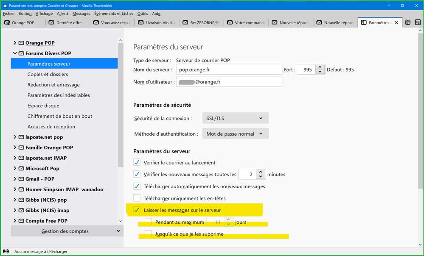Click the online status icon in status bar
The width and height of the screenshot is (424, 256).
[6, 251]
